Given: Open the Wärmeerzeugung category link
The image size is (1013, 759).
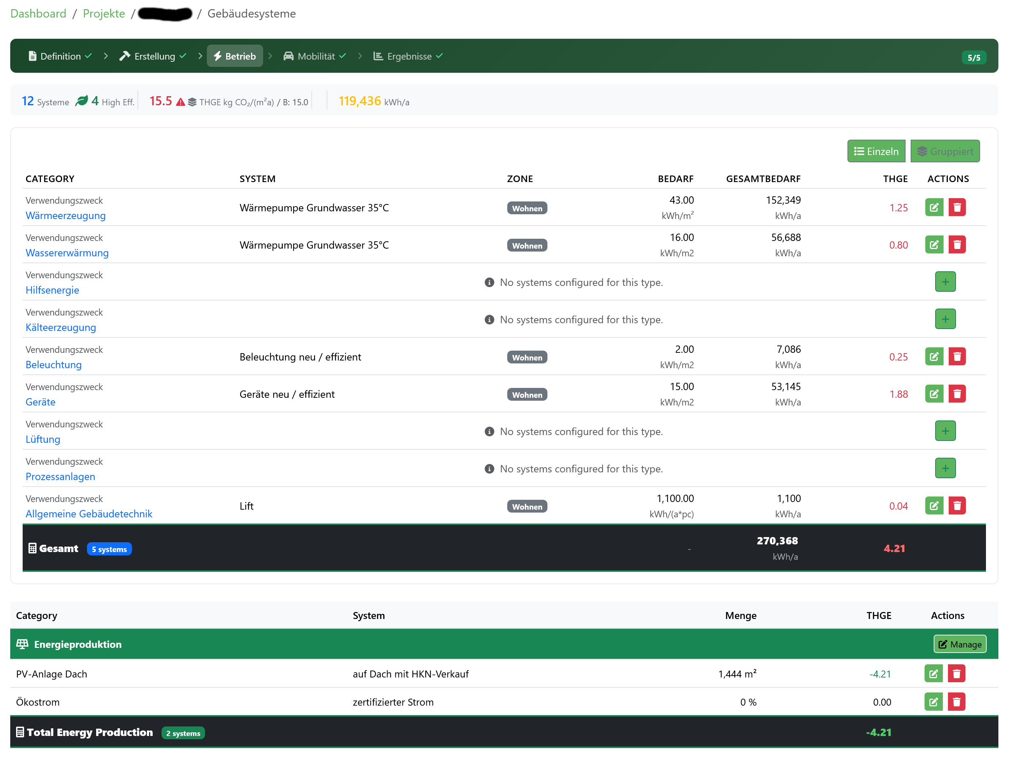Looking at the screenshot, I should click(x=65, y=215).
